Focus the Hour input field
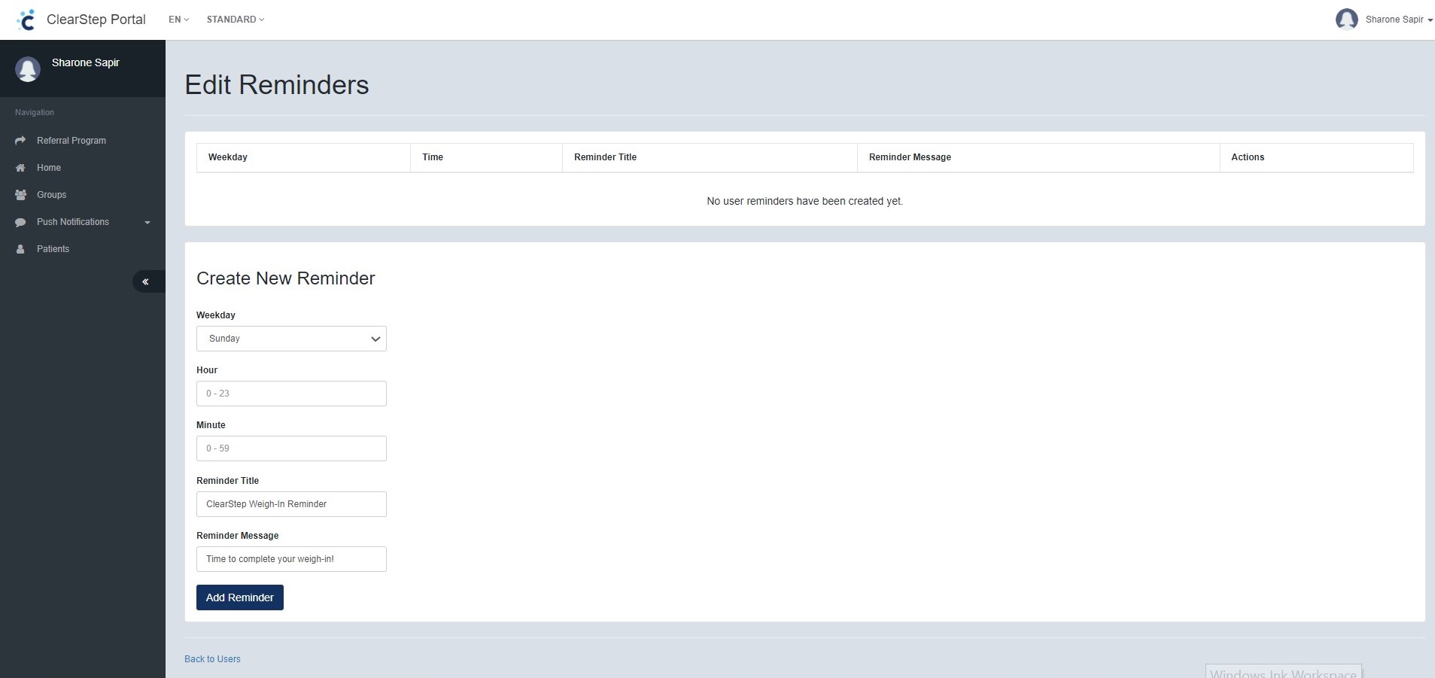This screenshot has width=1435, height=678. 291,394
